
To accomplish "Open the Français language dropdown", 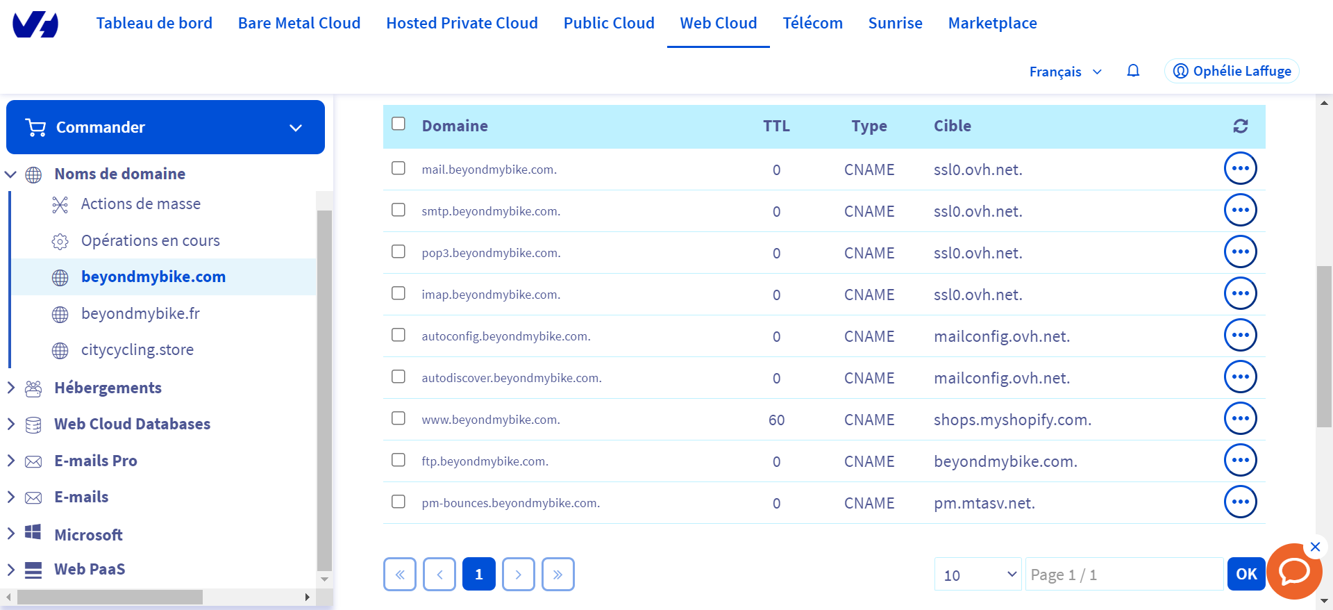I will click(x=1066, y=72).
